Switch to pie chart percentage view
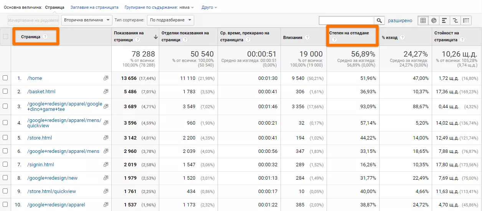The width and height of the screenshot is (482, 211). pyautogui.click(x=434, y=20)
